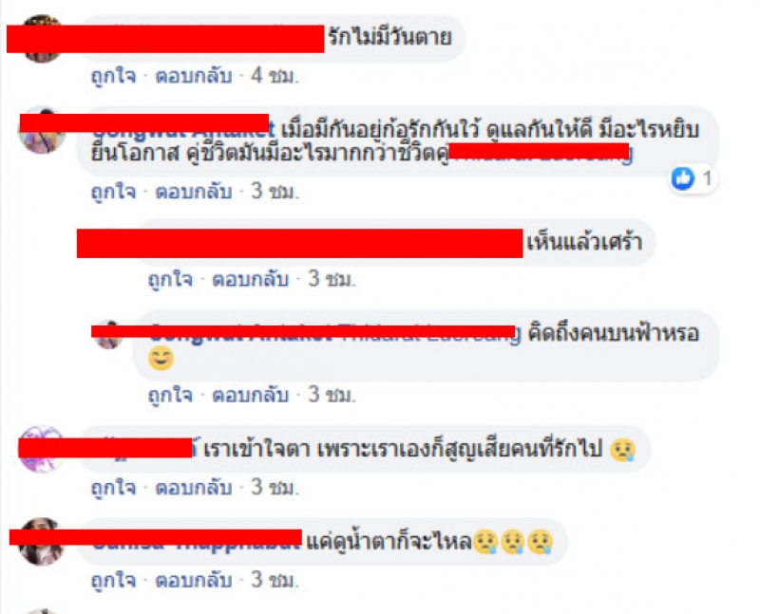Screen dimensions: 760x614
Task: Click ถูกใจ under the 'เมื่อมีกันอยู่' comment
Action: pyautogui.click(x=114, y=192)
